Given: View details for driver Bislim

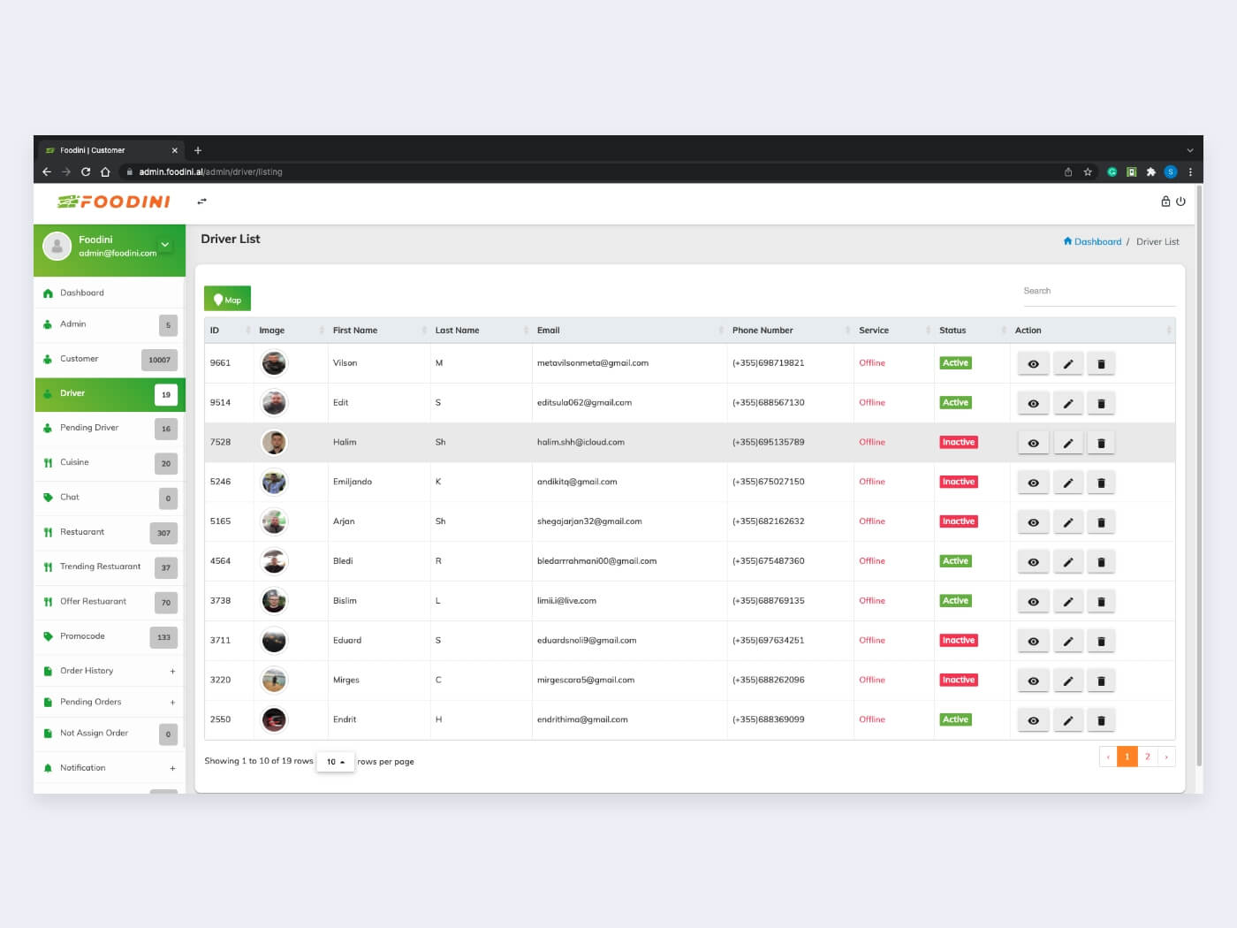Looking at the screenshot, I should (x=1033, y=602).
